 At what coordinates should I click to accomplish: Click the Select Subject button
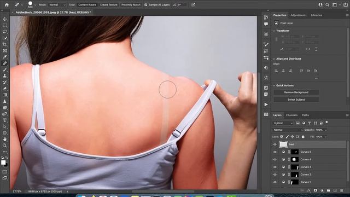click(x=296, y=100)
